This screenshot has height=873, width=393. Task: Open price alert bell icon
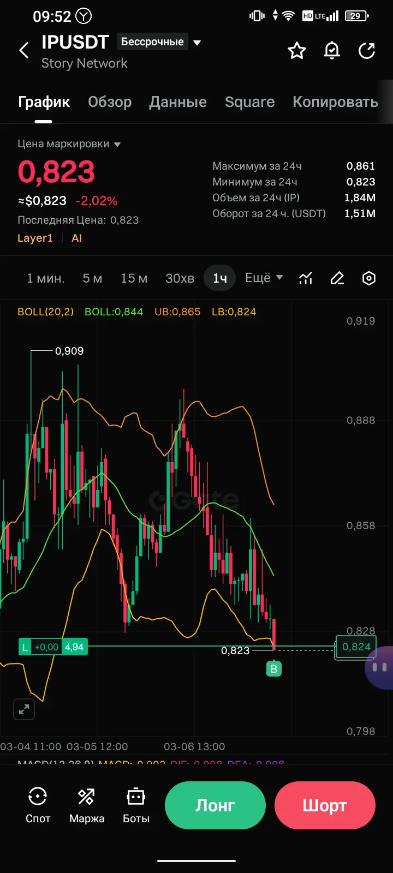click(x=332, y=51)
